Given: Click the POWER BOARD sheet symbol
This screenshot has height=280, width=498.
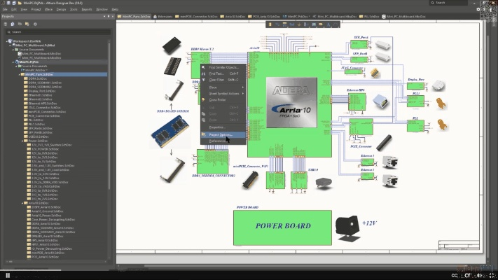Looking at the screenshot, I should (283, 226).
